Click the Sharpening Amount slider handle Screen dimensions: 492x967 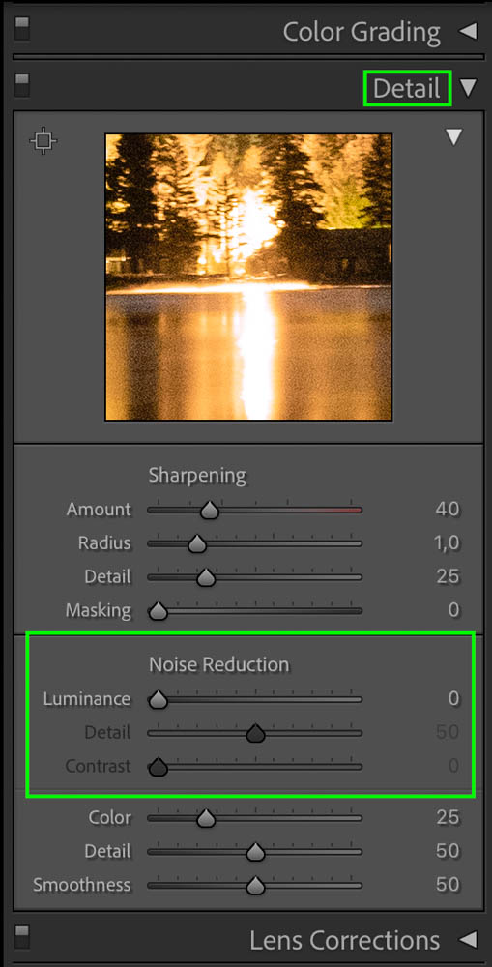[211, 510]
